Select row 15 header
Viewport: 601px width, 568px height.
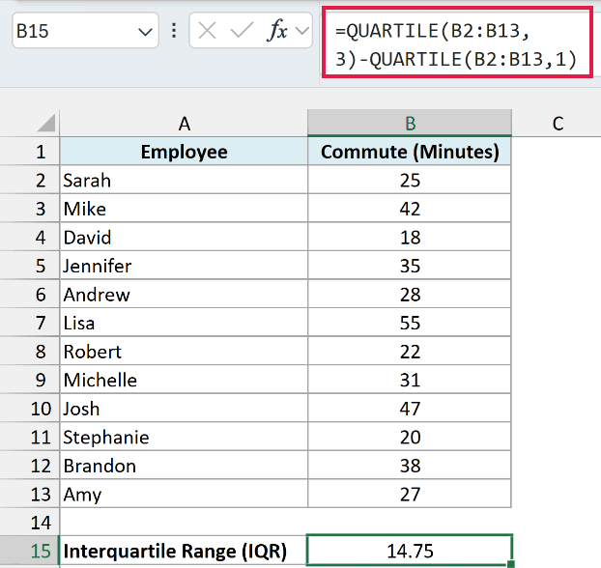[30, 551]
